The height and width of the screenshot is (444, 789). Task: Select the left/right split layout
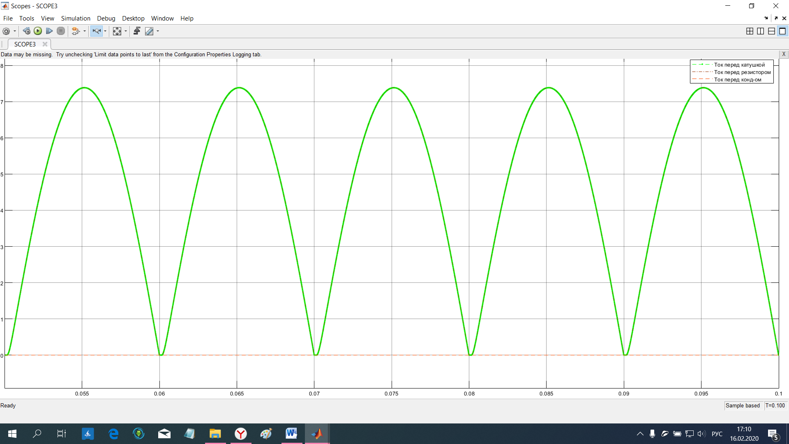point(761,31)
